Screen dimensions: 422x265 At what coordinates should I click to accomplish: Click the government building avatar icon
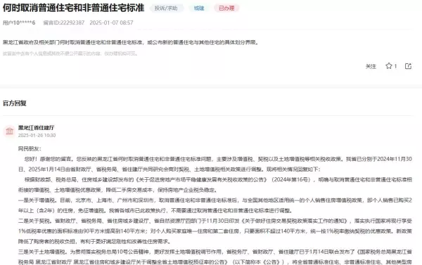click(9, 131)
